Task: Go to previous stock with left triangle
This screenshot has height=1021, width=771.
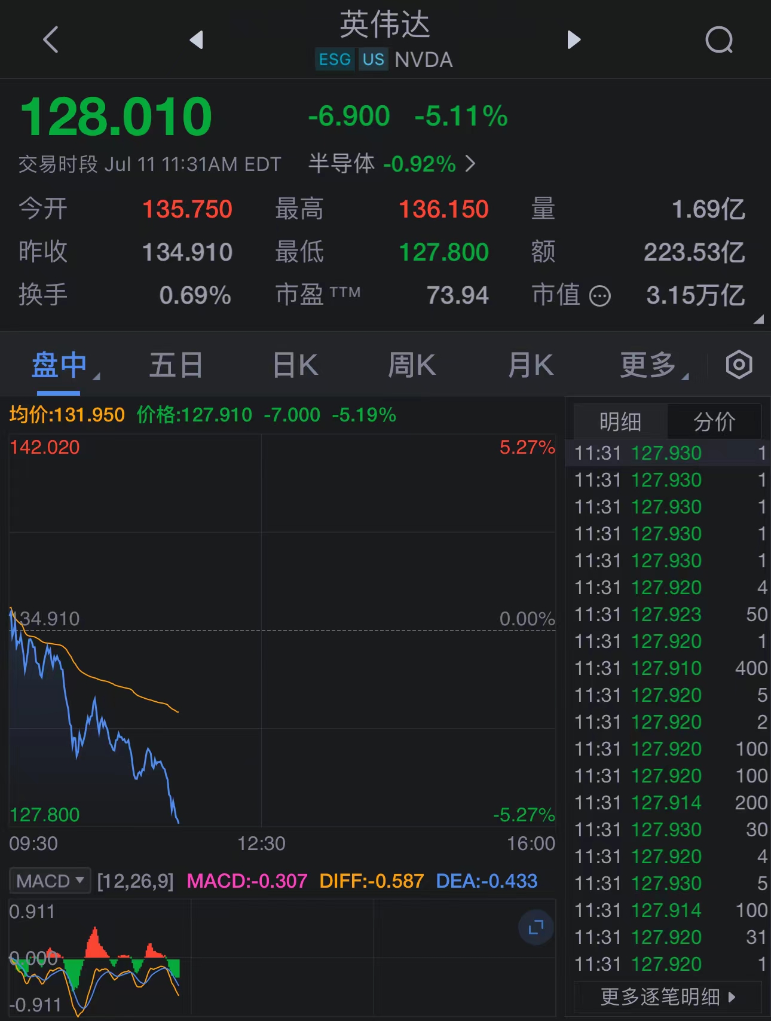Action: [x=197, y=39]
